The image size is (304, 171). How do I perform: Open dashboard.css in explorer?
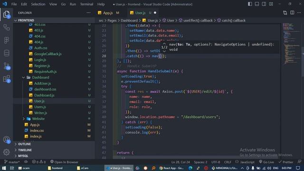click(45, 89)
